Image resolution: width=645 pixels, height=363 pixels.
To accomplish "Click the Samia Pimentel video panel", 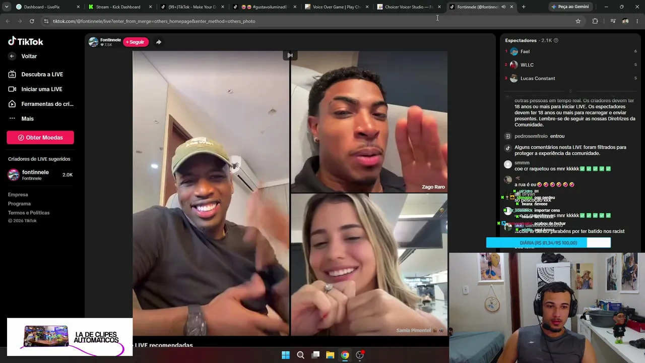I will pyautogui.click(x=369, y=265).
